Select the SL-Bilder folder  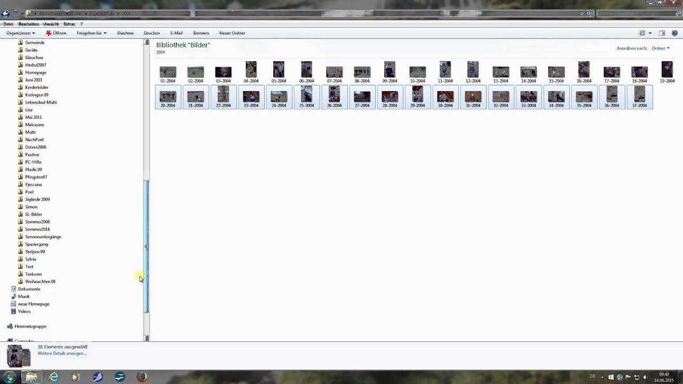tap(34, 214)
